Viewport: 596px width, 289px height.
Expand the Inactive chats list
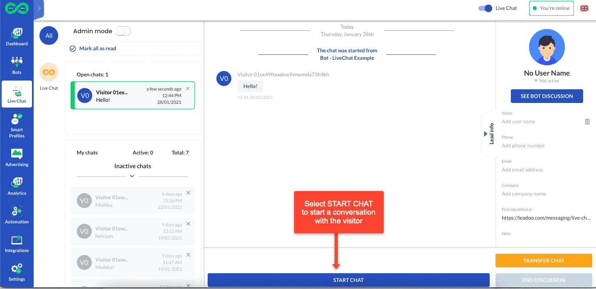pos(132,176)
